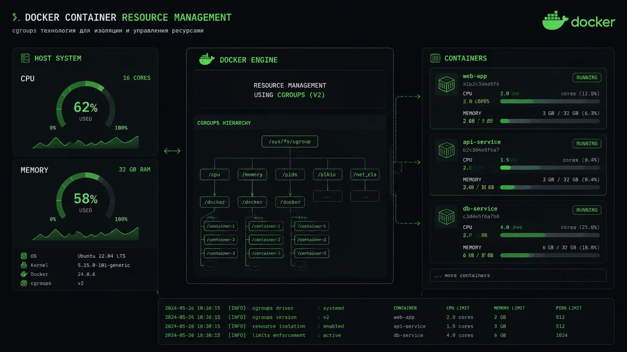Click the web-app MEMORY usage bar
Screen dimensions: 627x352
550,121
